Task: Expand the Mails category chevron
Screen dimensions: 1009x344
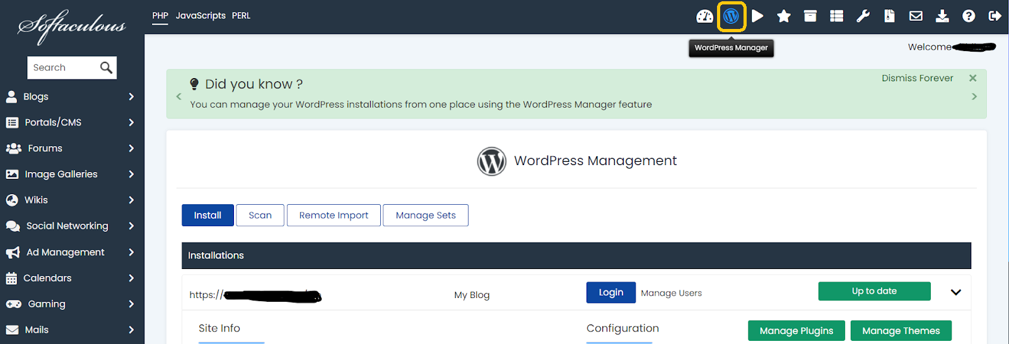Action: pos(131,330)
